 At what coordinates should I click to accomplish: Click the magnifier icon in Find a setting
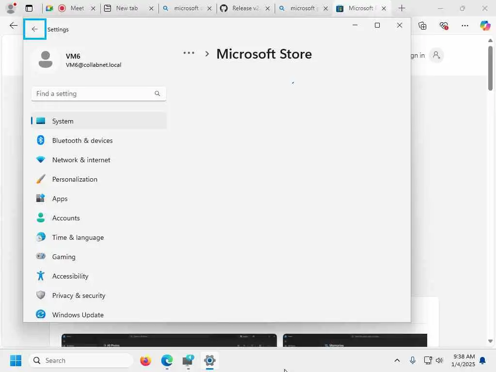click(157, 93)
